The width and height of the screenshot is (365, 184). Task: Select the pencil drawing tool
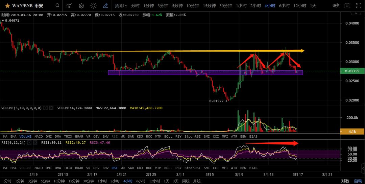(x=105, y=6)
